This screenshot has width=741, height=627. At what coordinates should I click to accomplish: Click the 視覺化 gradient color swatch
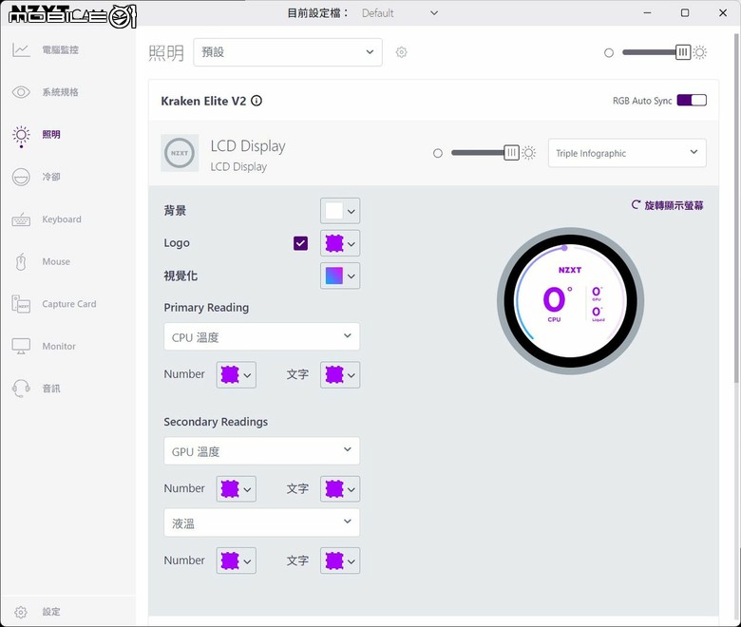[334, 275]
